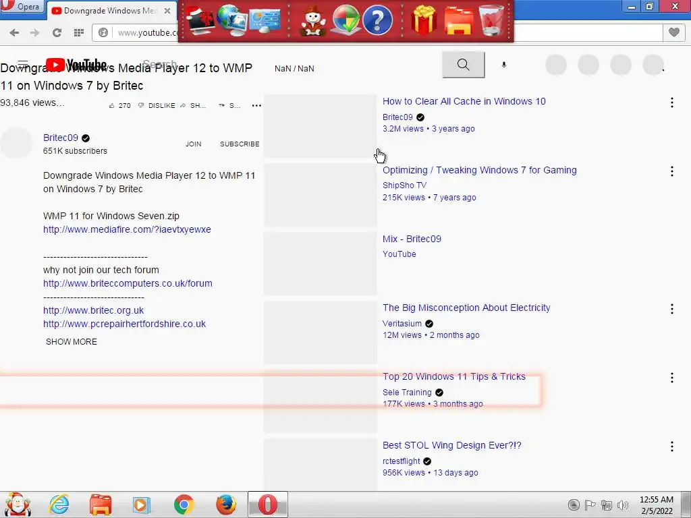
Task: Click the Action Center flag tray icon
Action: click(590, 505)
